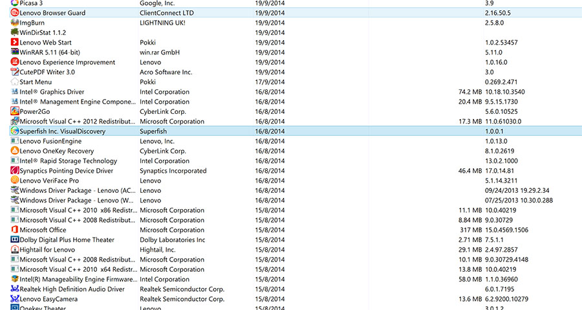This screenshot has height=310, width=582.
Task: Select Superfish Inc. VisualDiscovery program name
Action: (62, 131)
